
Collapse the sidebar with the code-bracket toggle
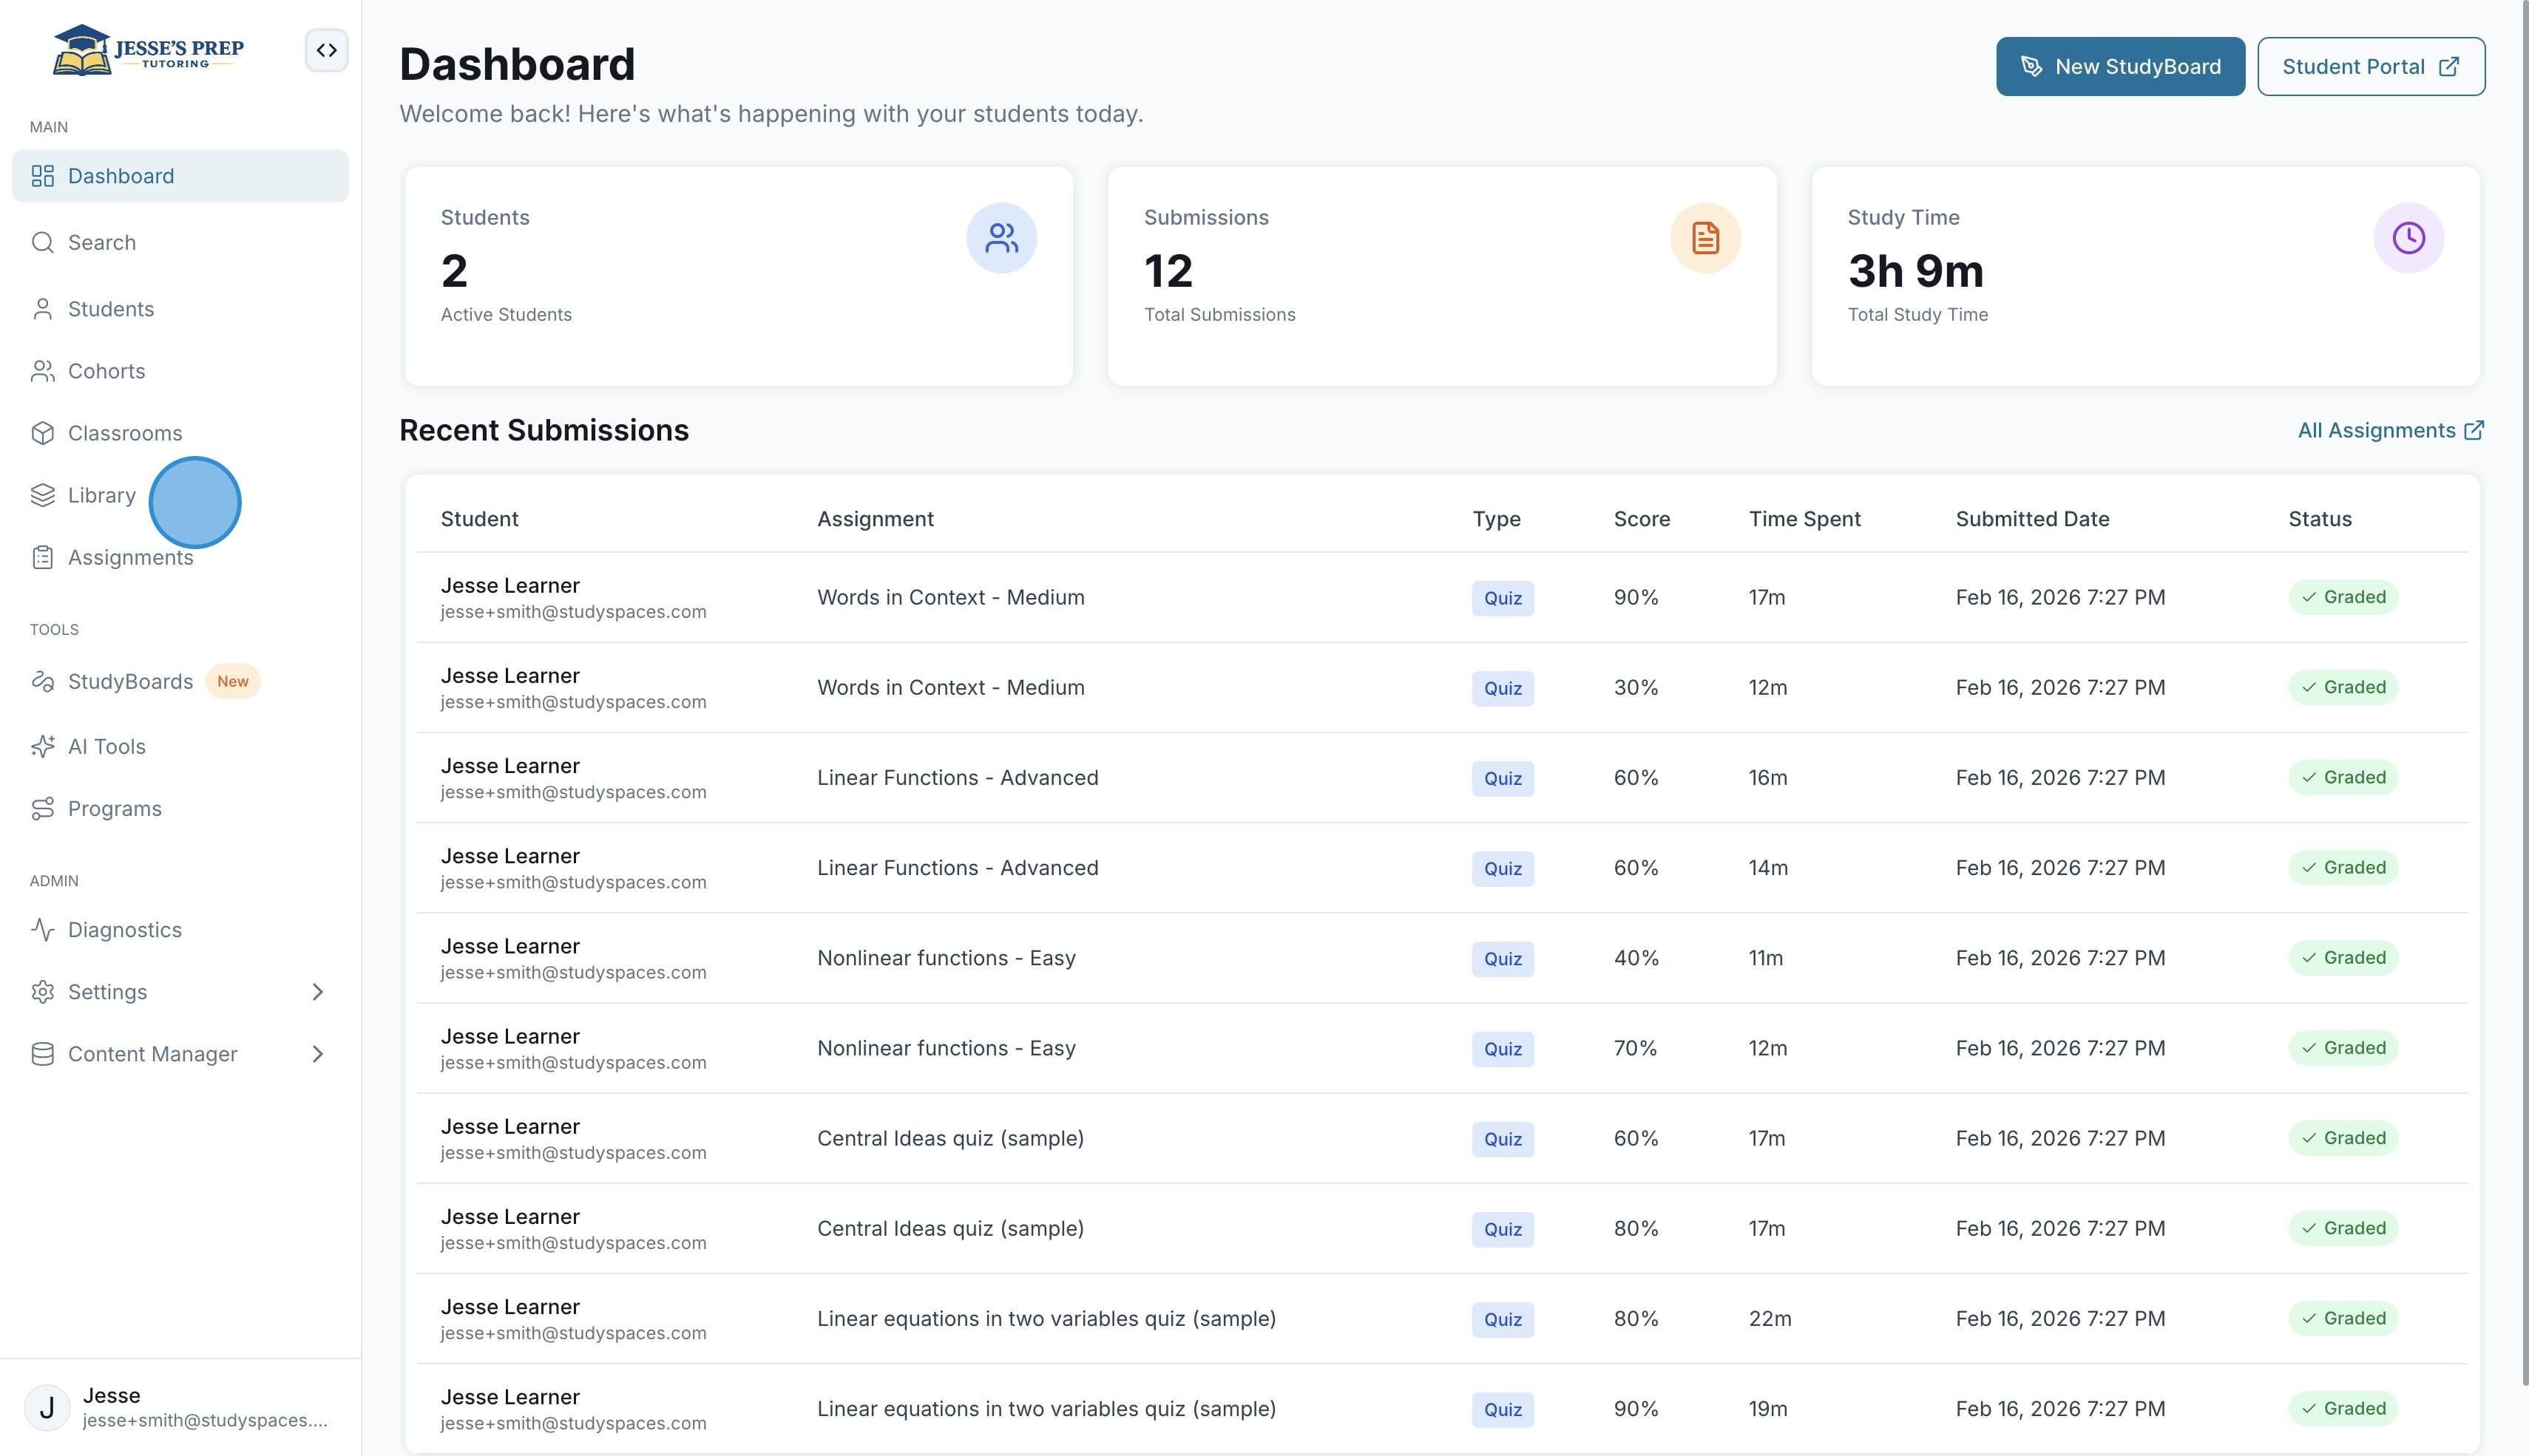(326, 50)
